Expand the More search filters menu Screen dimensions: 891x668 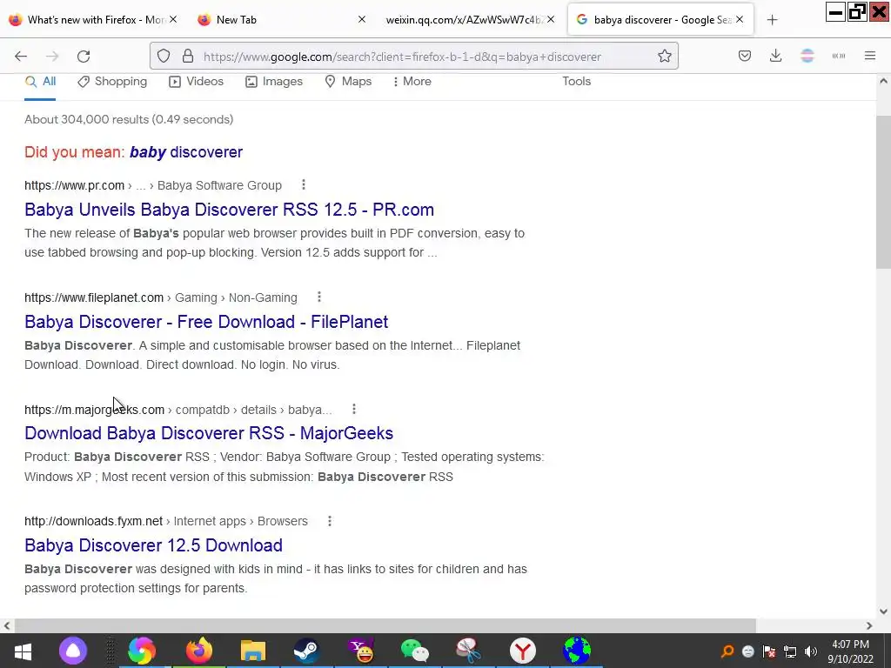pos(412,82)
